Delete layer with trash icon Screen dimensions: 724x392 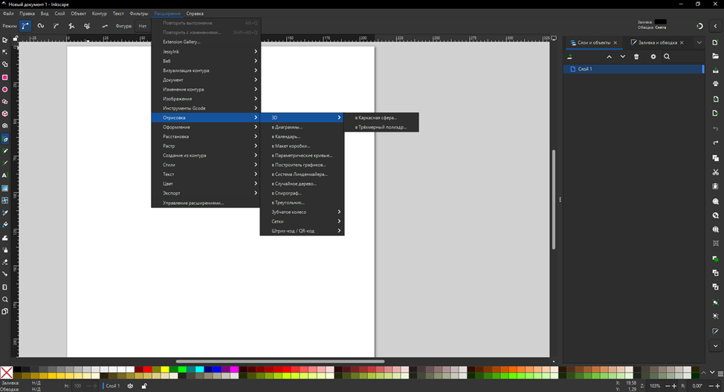(636, 56)
